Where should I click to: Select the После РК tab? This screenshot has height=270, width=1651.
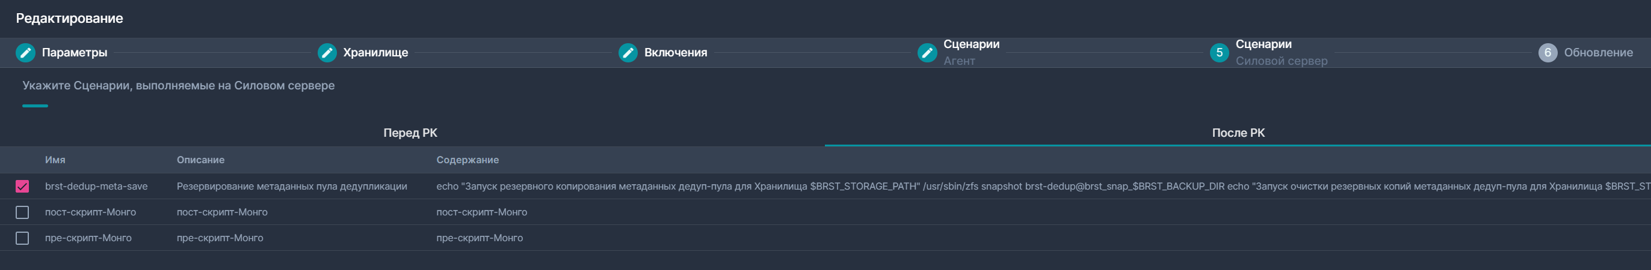click(x=1238, y=133)
